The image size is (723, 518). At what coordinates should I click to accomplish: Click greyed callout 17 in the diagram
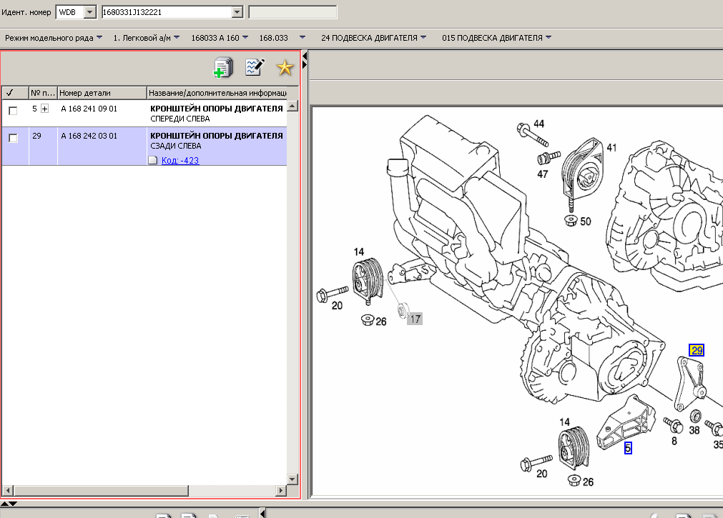point(415,319)
